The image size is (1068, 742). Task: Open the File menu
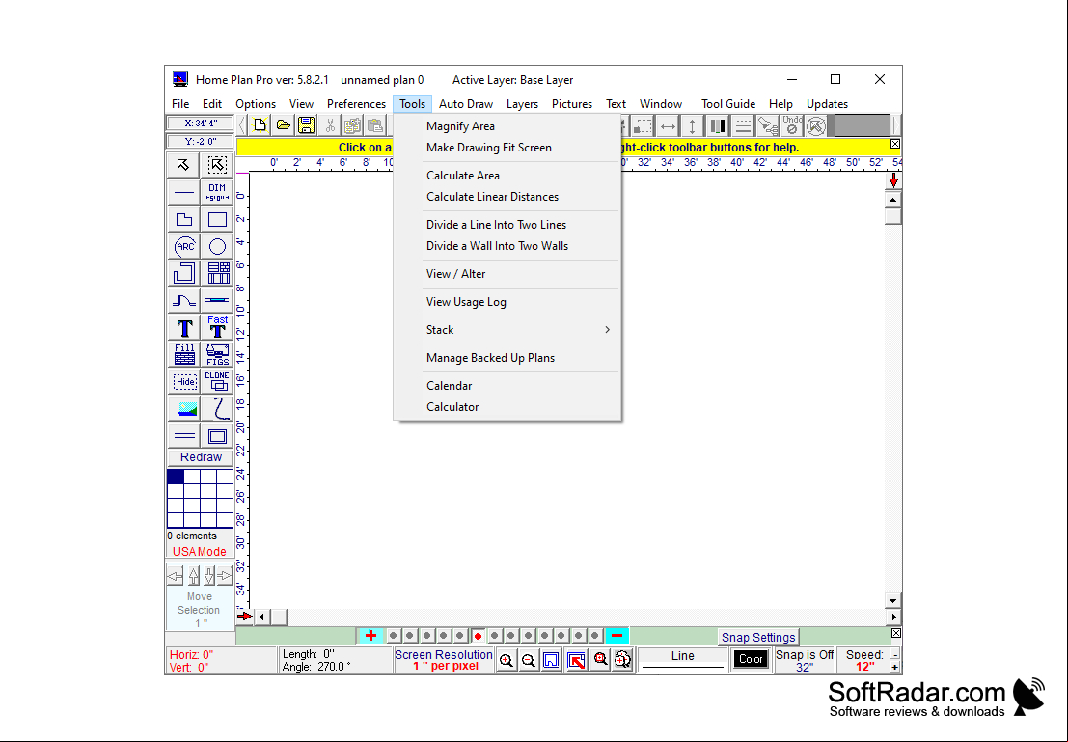[x=180, y=104]
